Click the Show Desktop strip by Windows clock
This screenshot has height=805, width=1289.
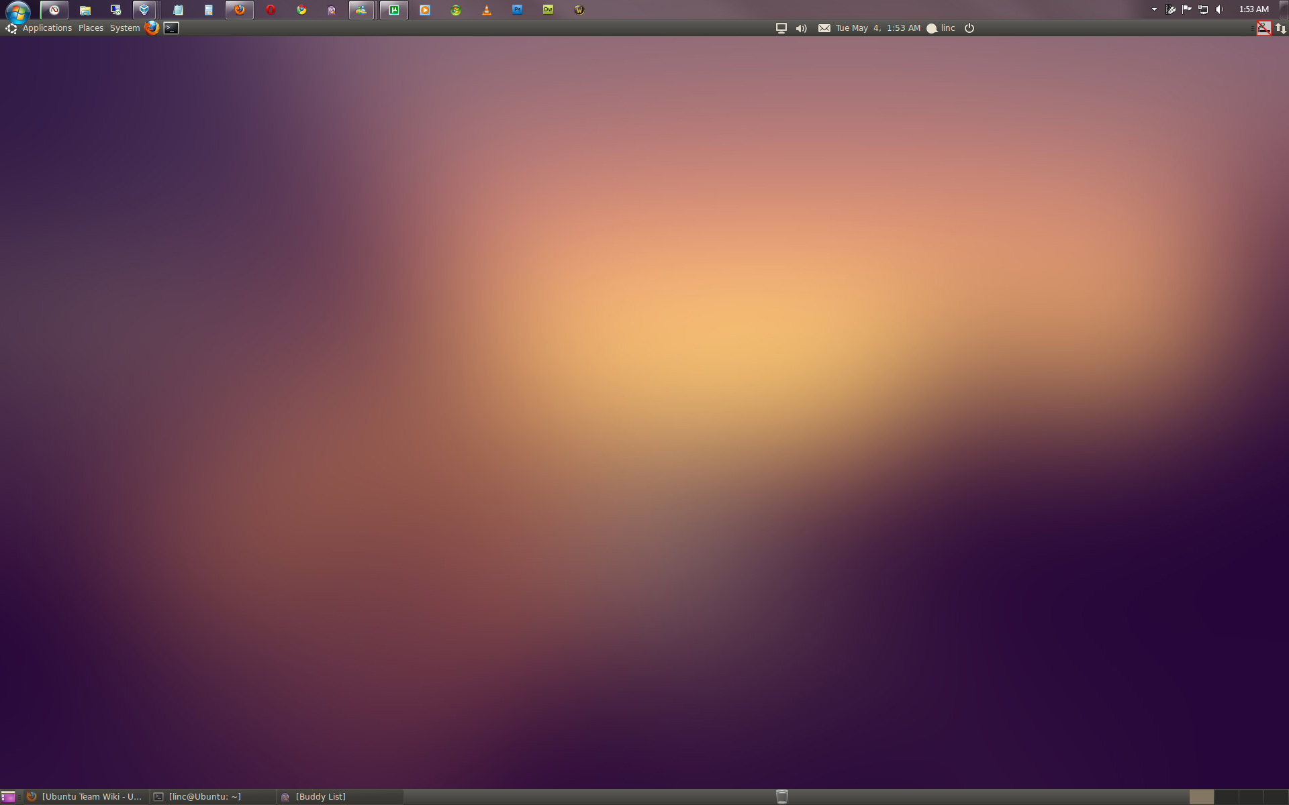pos(1284,9)
